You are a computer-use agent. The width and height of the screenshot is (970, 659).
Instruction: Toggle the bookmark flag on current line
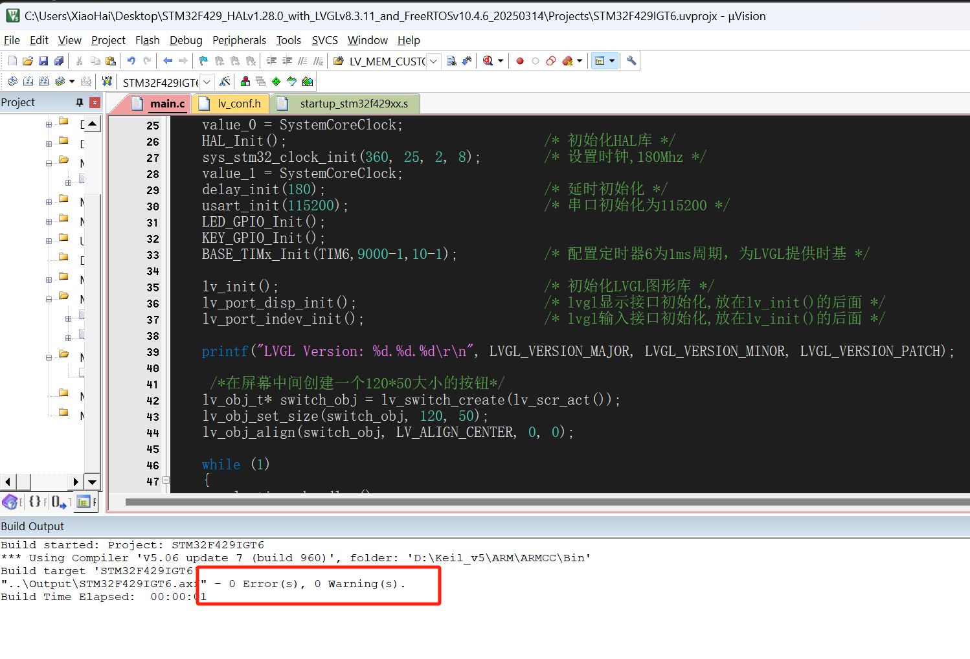[x=203, y=61]
